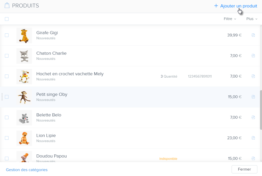The height and width of the screenshot is (176, 262).
Task: Expand the Plus dropdown menu
Action: point(252,19)
